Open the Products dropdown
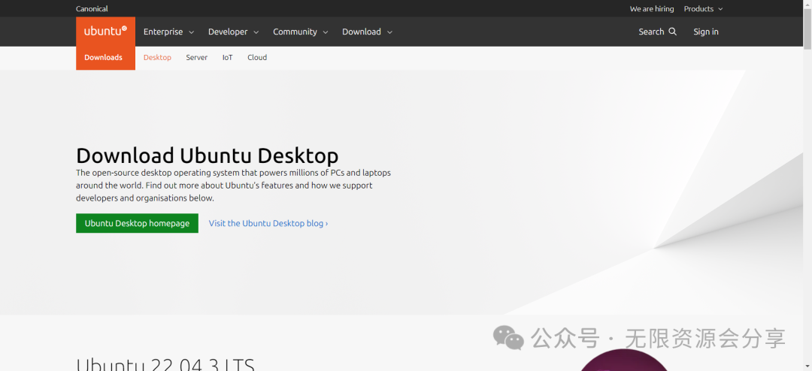 pos(703,9)
